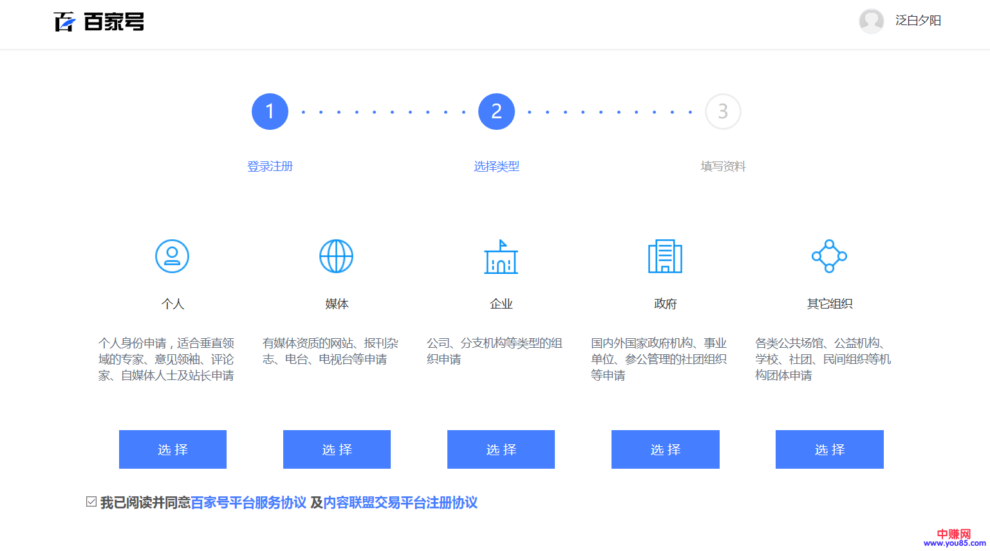This screenshot has height=551, width=990.
Task: Click the 企业 (Enterprise) building icon
Action: point(501,257)
